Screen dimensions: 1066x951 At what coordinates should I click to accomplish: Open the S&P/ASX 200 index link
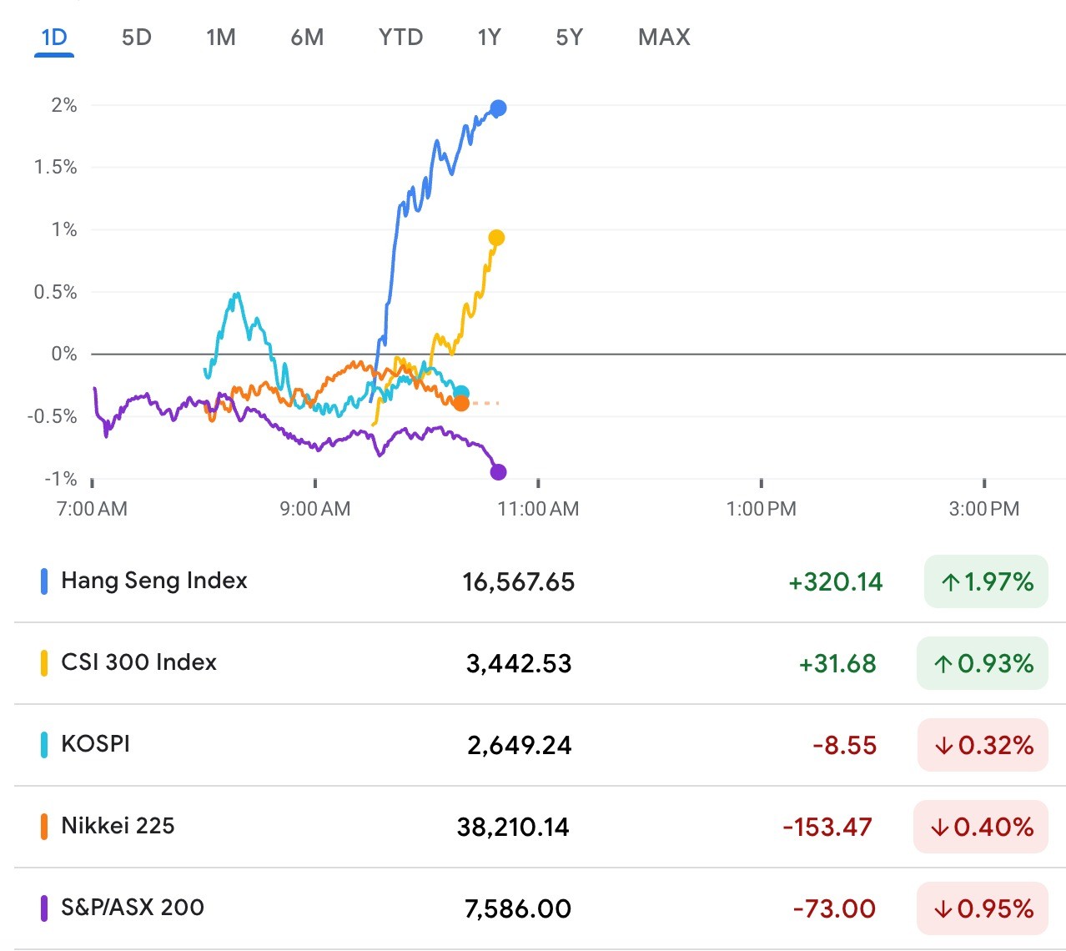pos(133,908)
